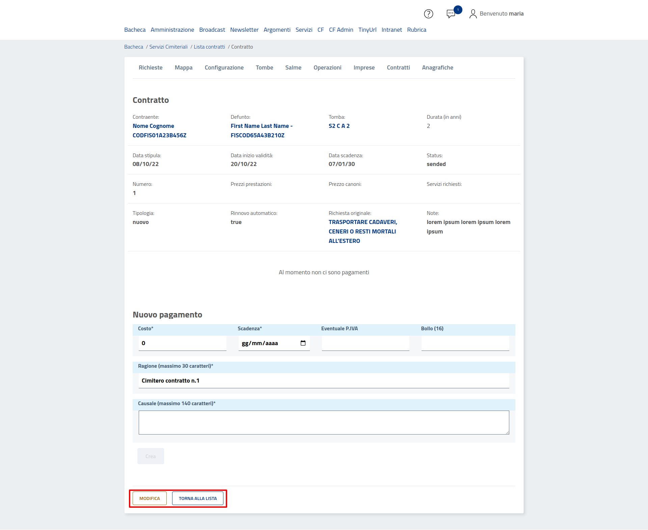Select the Anagrafiche tab
Screen dimensions: 648x530
(437, 67)
